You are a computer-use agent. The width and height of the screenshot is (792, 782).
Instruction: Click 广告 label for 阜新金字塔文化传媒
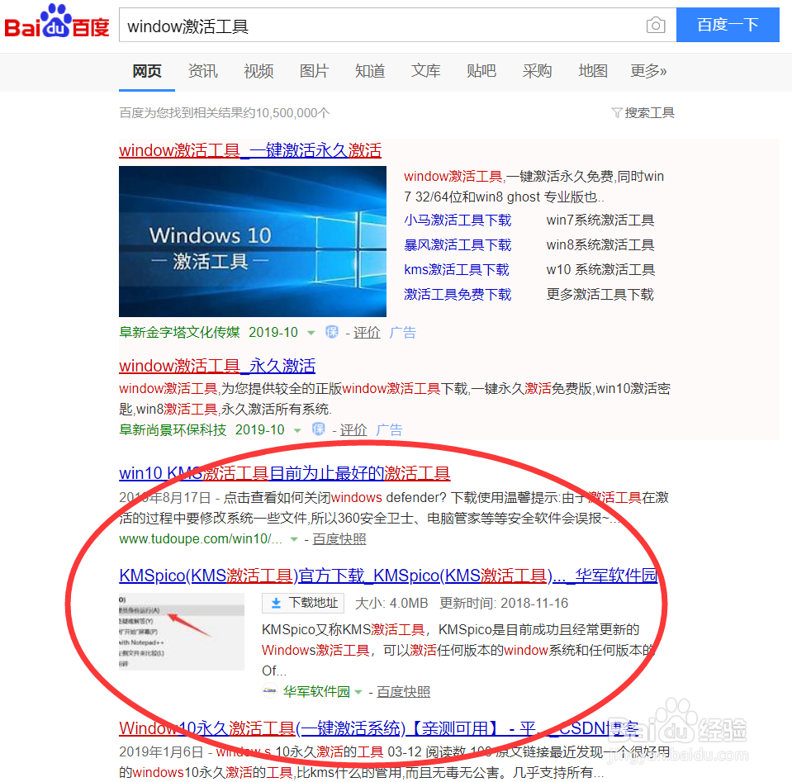402,333
